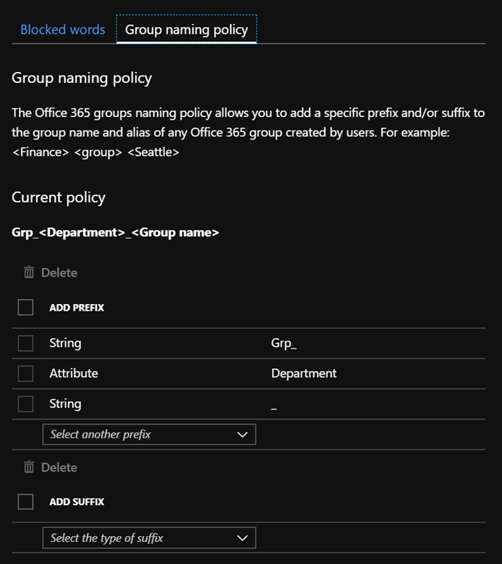Image resolution: width=502 pixels, height=564 pixels.
Task: Select the checkbox for the underscore string row
Action: [26, 403]
